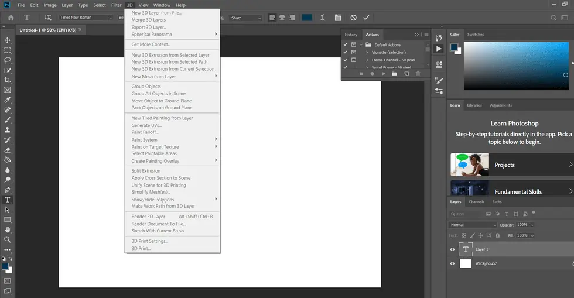Image resolution: width=574 pixels, height=298 pixels.
Task: Select the Eraser tool
Action: point(7,150)
